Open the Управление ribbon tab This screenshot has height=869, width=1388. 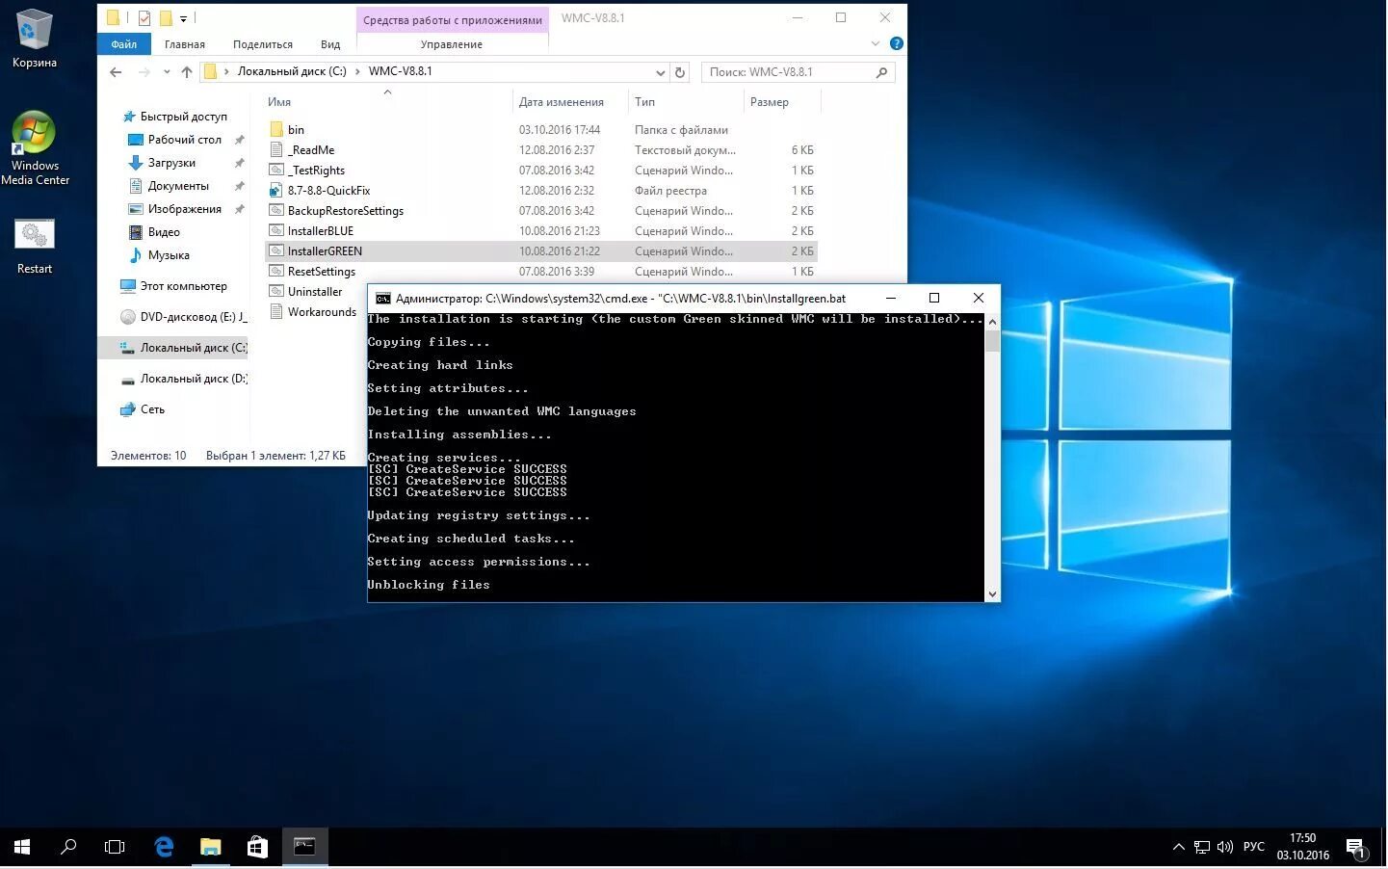click(451, 44)
